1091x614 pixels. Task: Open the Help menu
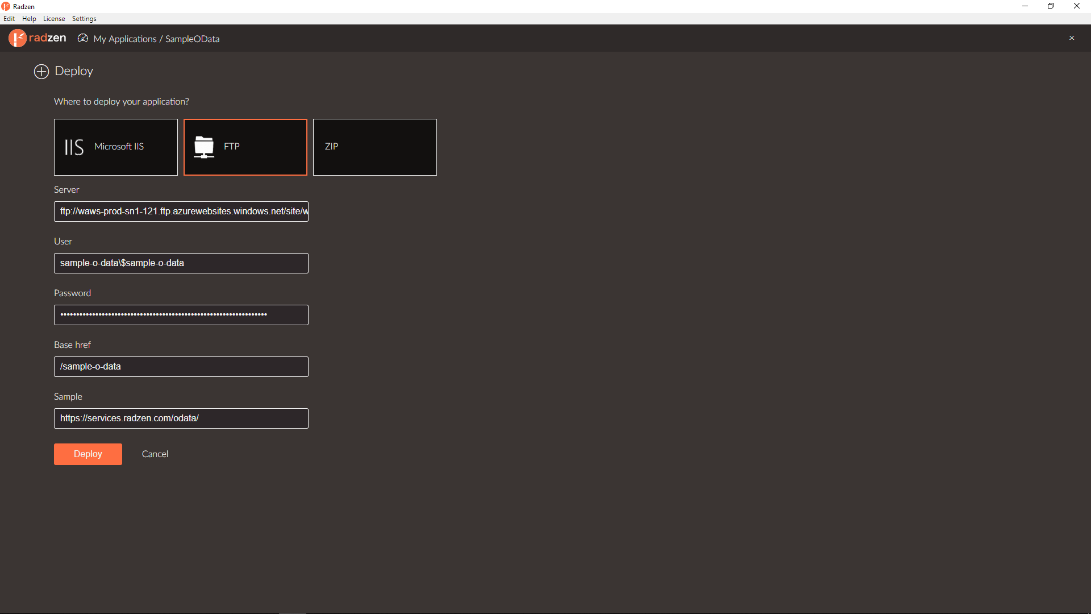(x=29, y=19)
